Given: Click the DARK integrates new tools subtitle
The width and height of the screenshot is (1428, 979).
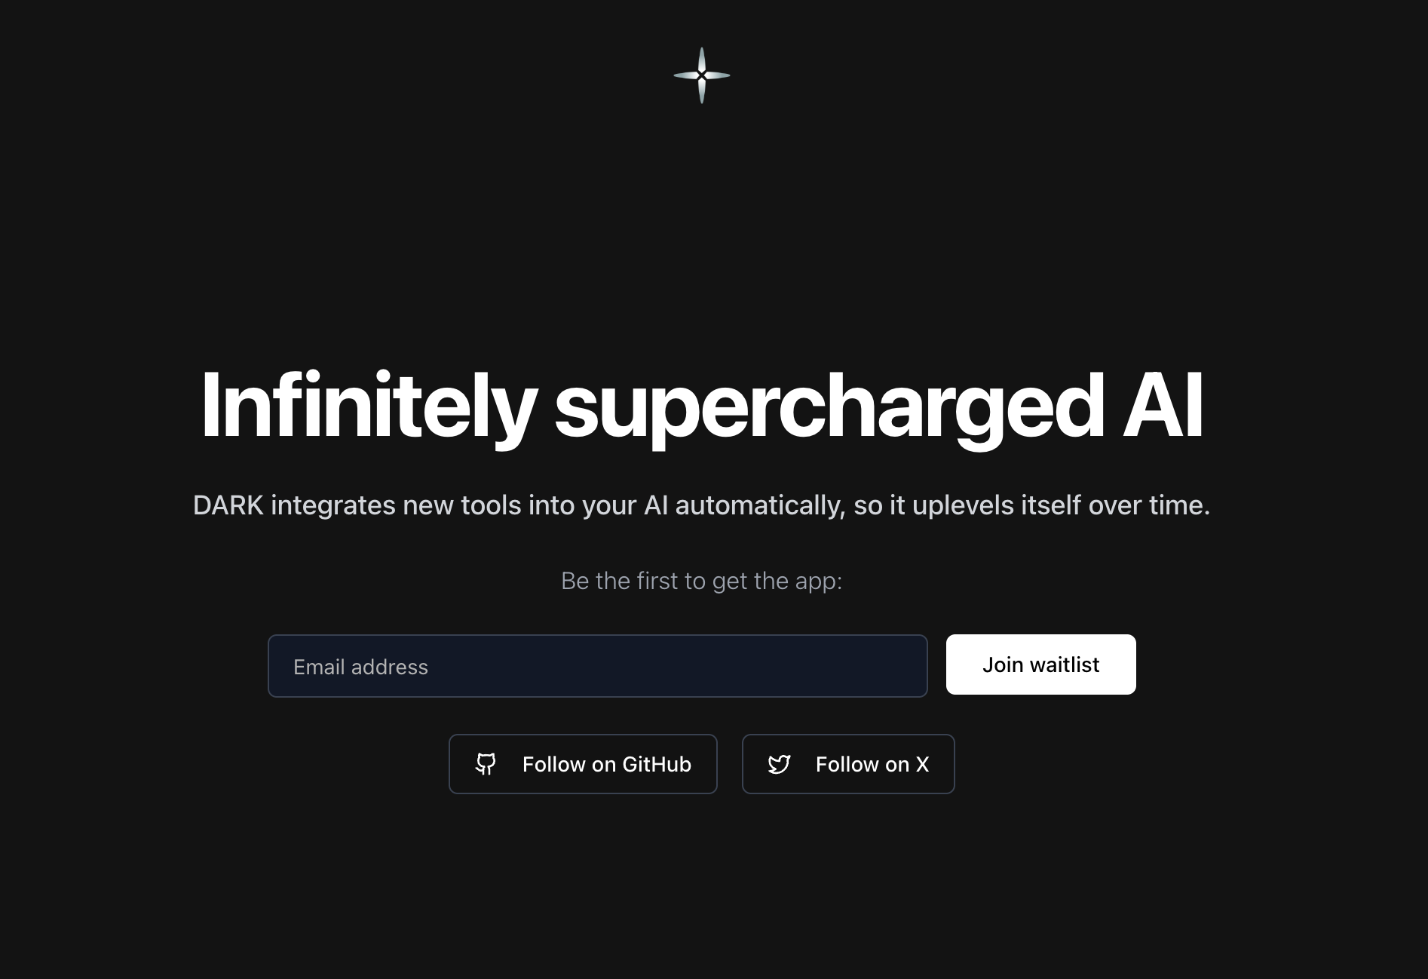Looking at the screenshot, I should pyautogui.click(x=701, y=505).
